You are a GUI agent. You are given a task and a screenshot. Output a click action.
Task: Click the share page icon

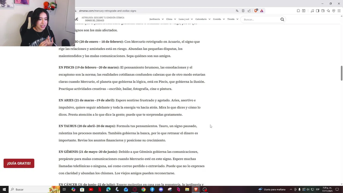coord(249,11)
